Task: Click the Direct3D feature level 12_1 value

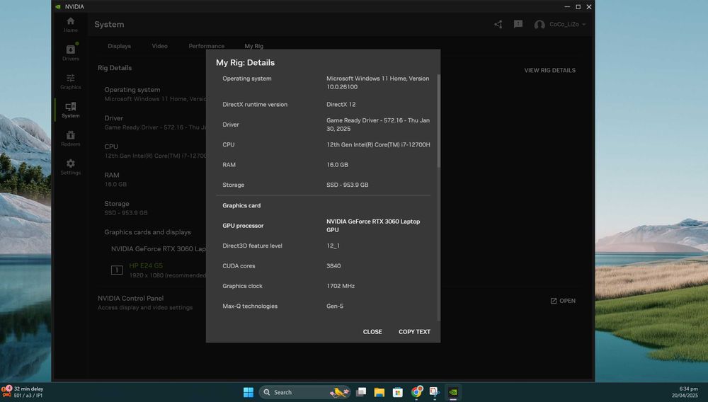Action: click(x=333, y=246)
